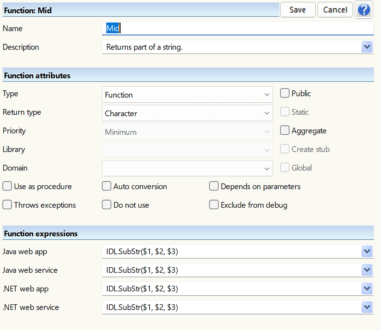
Task: Open the Library dropdown
Action: click(x=187, y=150)
